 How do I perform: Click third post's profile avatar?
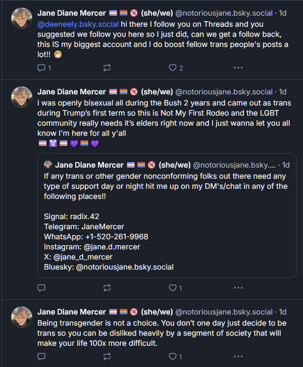22,317
